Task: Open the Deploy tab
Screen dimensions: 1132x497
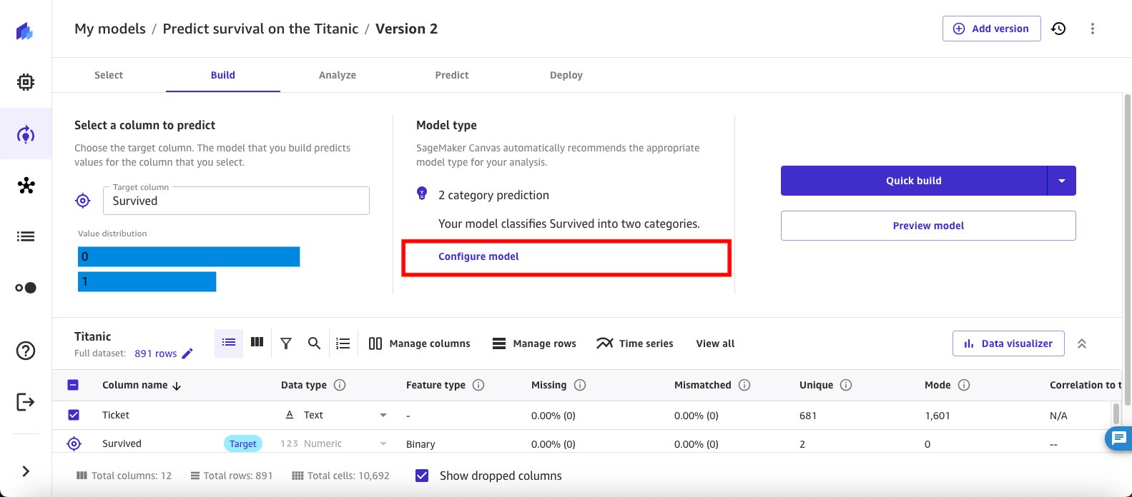Action: coord(566,75)
